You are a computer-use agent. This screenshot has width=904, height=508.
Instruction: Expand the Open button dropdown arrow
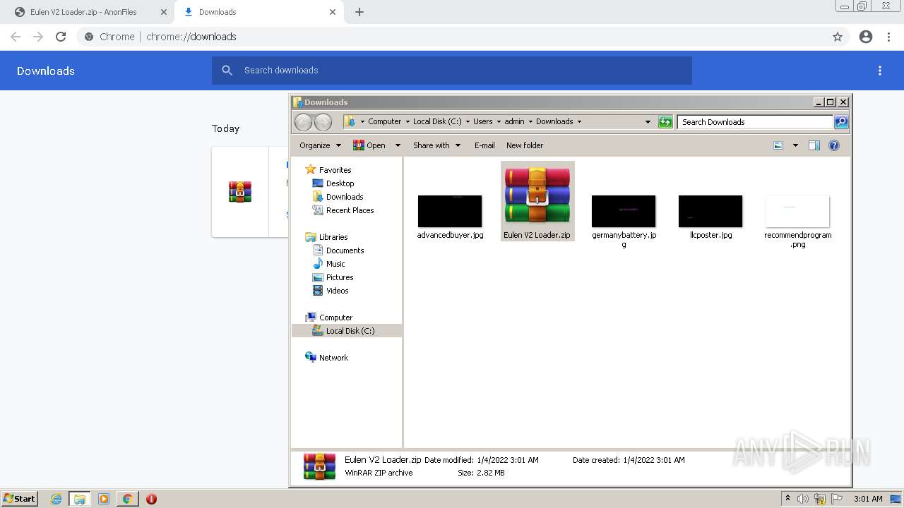coord(398,145)
